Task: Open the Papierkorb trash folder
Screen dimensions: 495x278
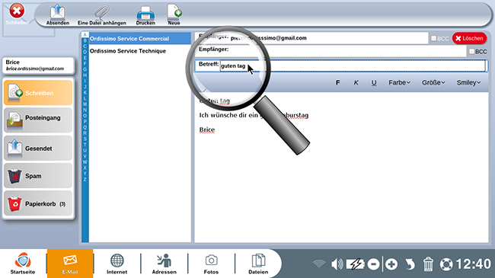Action: click(38, 203)
